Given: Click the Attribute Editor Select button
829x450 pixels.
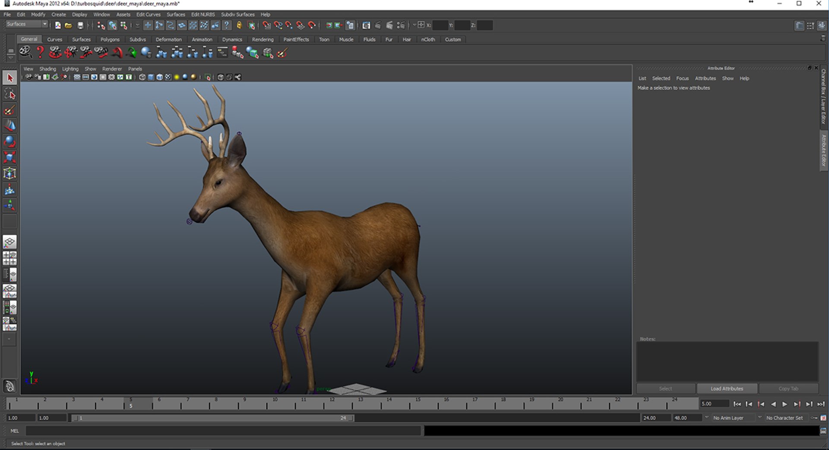Looking at the screenshot, I should [x=665, y=389].
